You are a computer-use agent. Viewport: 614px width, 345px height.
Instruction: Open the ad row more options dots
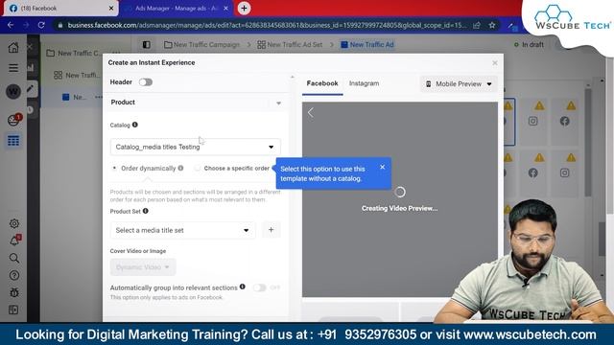click(98, 97)
